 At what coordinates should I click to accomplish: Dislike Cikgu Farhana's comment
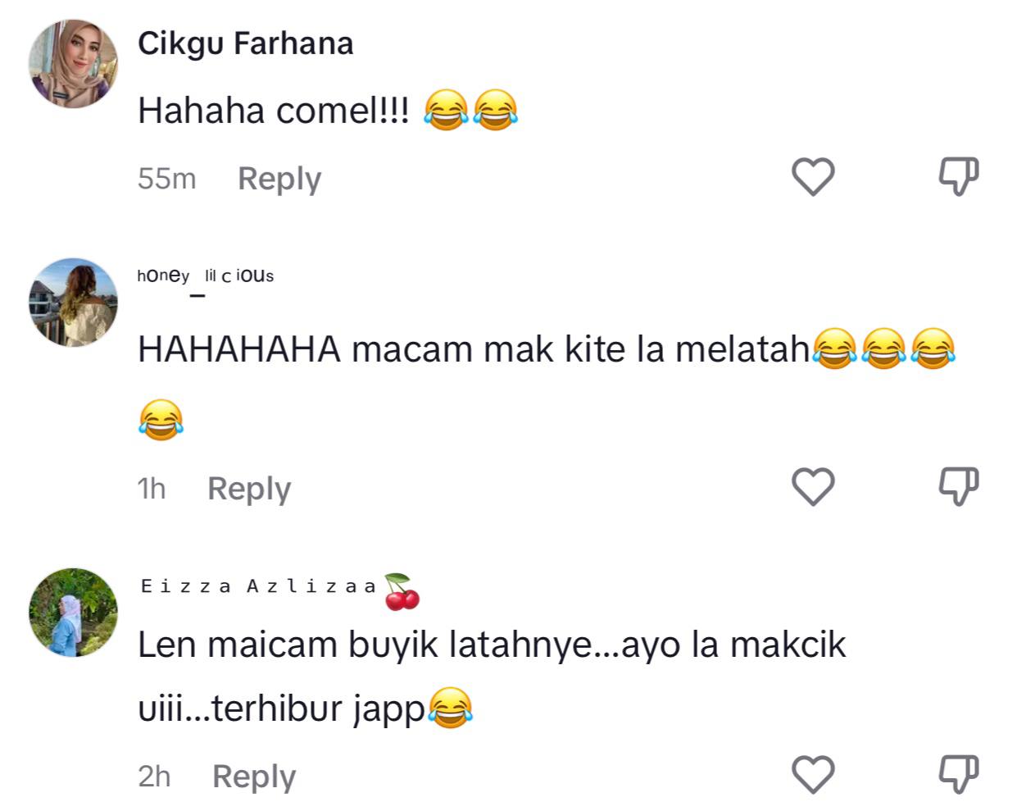click(958, 176)
